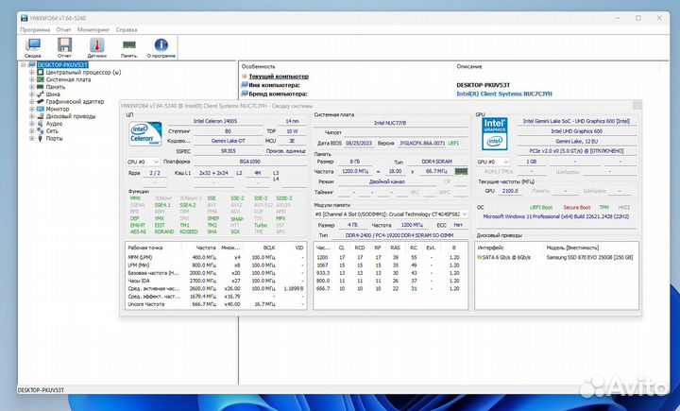The image size is (680, 411).
Task: Click the Описание column header
Action: coord(469,66)
